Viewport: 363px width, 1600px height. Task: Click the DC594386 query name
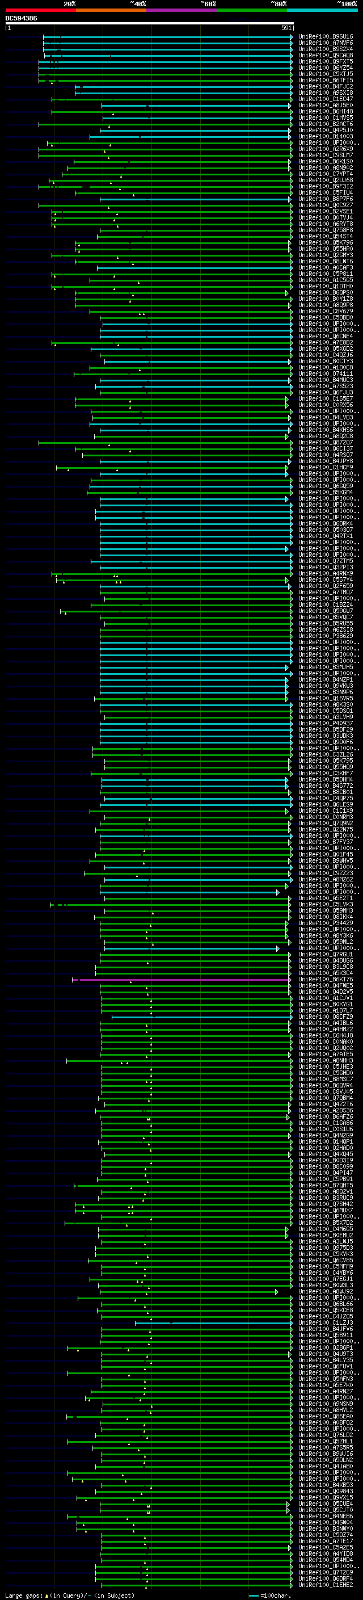(x=21, y=19)
